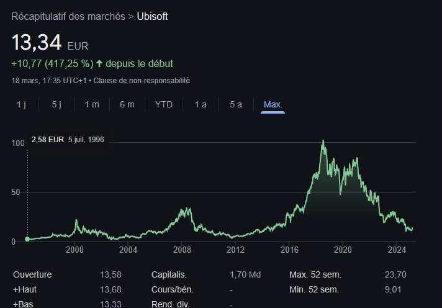Click the Max. 52 sem. label

coord(315,274)
